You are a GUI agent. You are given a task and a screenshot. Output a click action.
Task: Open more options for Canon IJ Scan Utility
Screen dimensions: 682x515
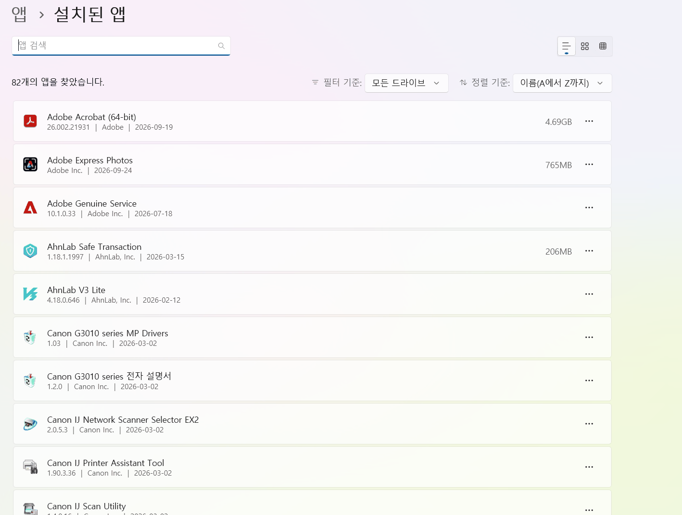[x=589, y=510]
